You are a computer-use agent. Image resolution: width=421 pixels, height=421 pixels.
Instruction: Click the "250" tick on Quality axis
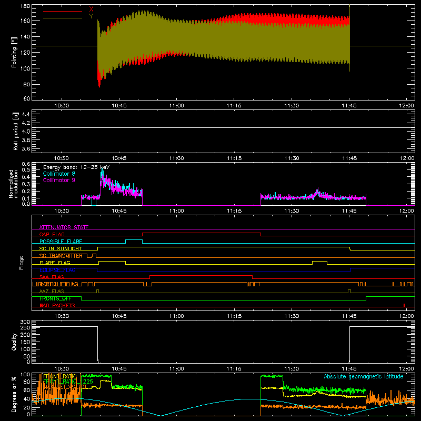[x=25, y=328]
